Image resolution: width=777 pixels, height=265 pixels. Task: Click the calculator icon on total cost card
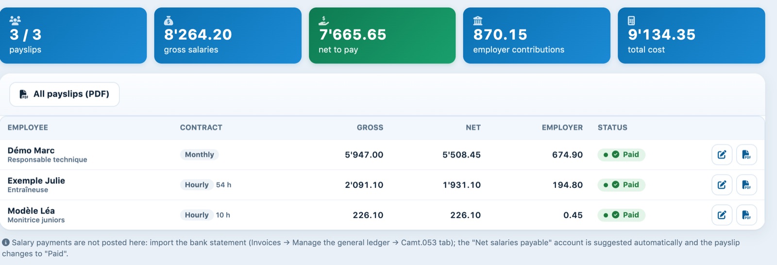coord(631,20)
